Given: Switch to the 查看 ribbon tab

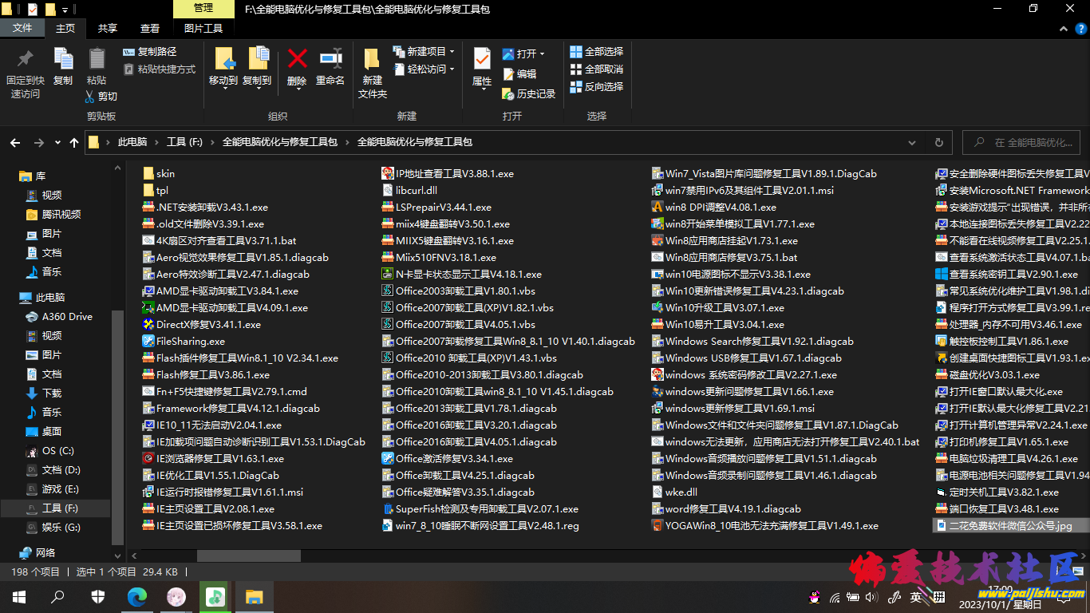Looking at the screenshot, I should pos(150,28).
